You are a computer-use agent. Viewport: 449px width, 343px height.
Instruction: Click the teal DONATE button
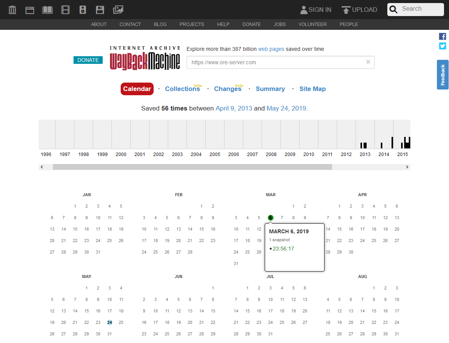pyautogui.click(x=88, y=60)
